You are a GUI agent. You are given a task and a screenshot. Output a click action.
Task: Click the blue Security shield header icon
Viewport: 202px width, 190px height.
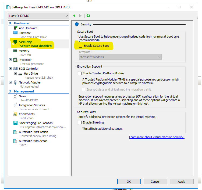coord(77,24)
